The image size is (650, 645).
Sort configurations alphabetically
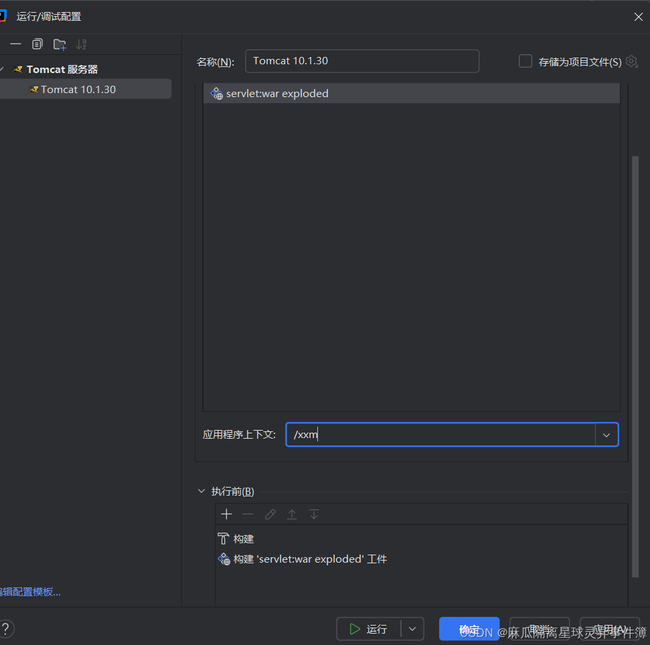[x=81, y=44]
